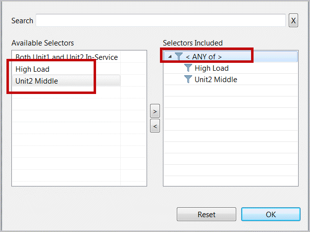The width and height of the screenshot is (310, 232).
Task: Select High Load under Selectors Included
Action: pos(211,68)
